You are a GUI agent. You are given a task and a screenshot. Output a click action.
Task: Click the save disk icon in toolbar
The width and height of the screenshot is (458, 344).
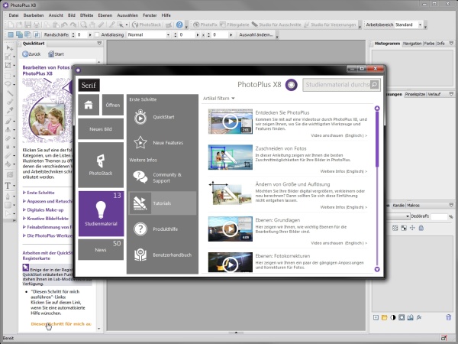click(x=27, y=25)
